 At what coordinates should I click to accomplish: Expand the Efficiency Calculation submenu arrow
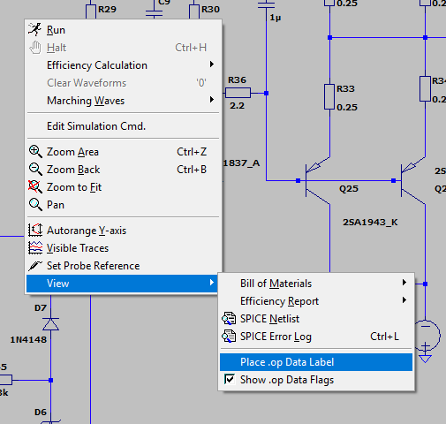coord(212,64)
